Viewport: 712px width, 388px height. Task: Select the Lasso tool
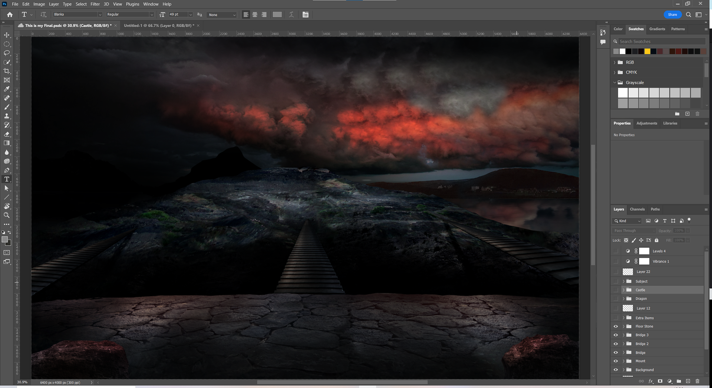tap(7, 53)
